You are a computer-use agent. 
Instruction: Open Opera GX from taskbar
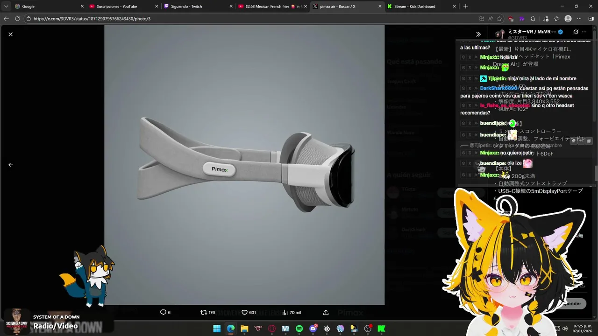coord(272,329)
